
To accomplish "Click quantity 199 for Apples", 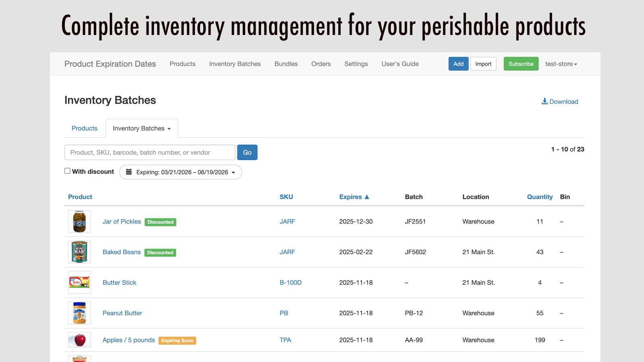I will pos(540,340).
